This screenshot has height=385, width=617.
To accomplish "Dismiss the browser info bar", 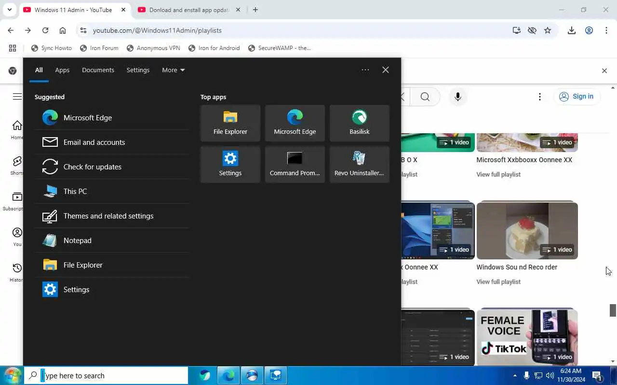I will click(x=604, y=71).
